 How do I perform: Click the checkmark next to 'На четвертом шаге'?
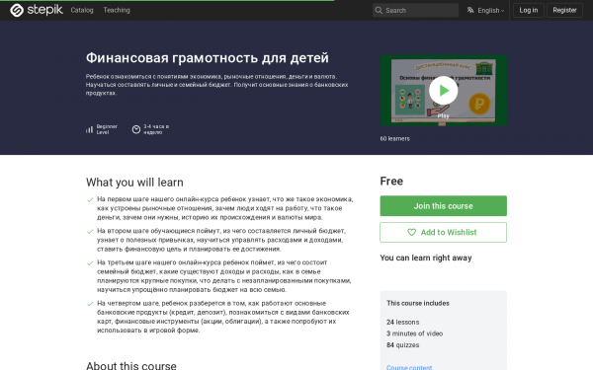tap(90, 304)
